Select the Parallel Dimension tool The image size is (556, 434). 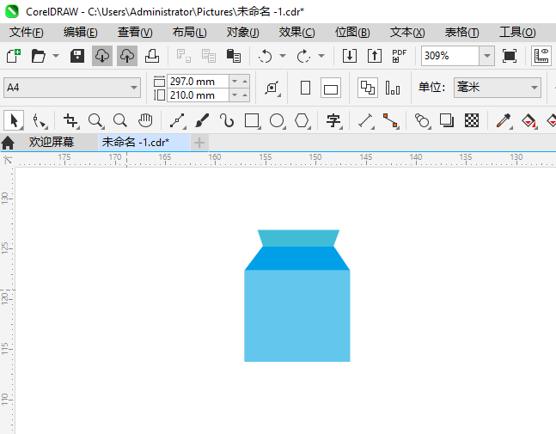click(365, 120)
